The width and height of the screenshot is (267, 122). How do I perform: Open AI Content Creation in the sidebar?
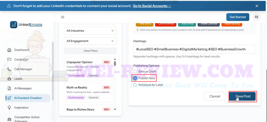point(28,98)
